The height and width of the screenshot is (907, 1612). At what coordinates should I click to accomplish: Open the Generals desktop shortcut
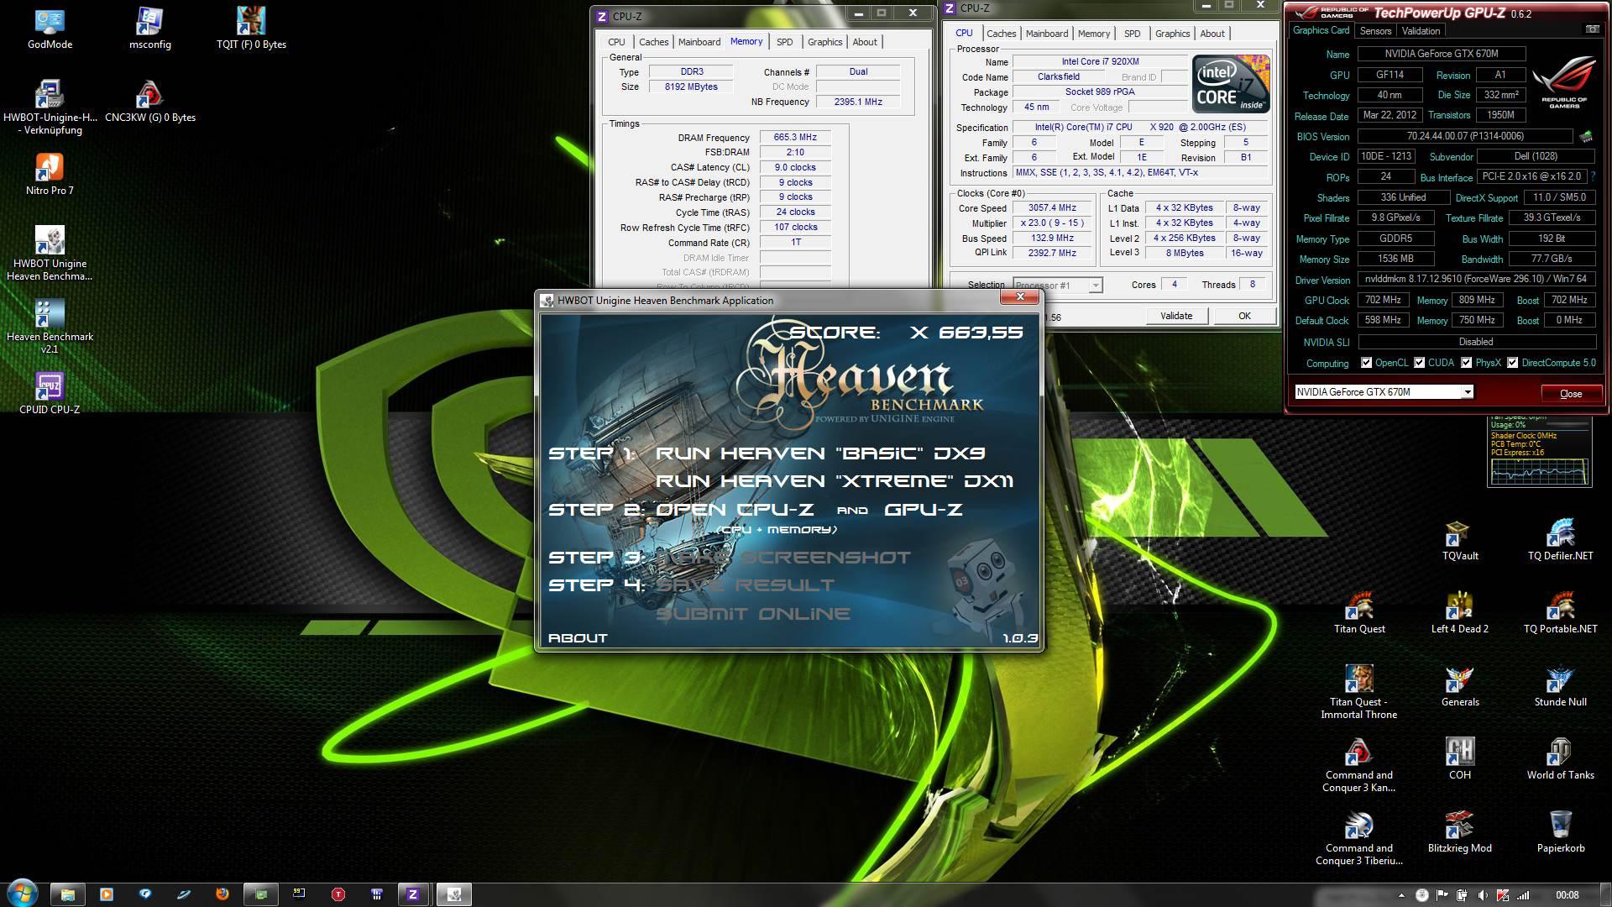click(x=1460, y=686)
